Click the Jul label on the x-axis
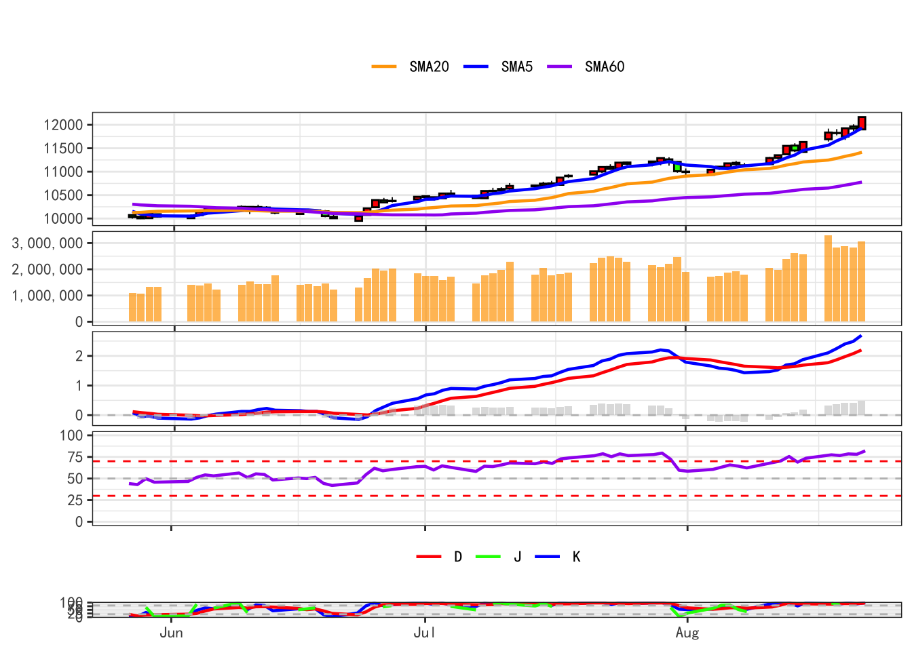This screenshot has width=912, height=651. pyautogui.click(x=425, y=633)
